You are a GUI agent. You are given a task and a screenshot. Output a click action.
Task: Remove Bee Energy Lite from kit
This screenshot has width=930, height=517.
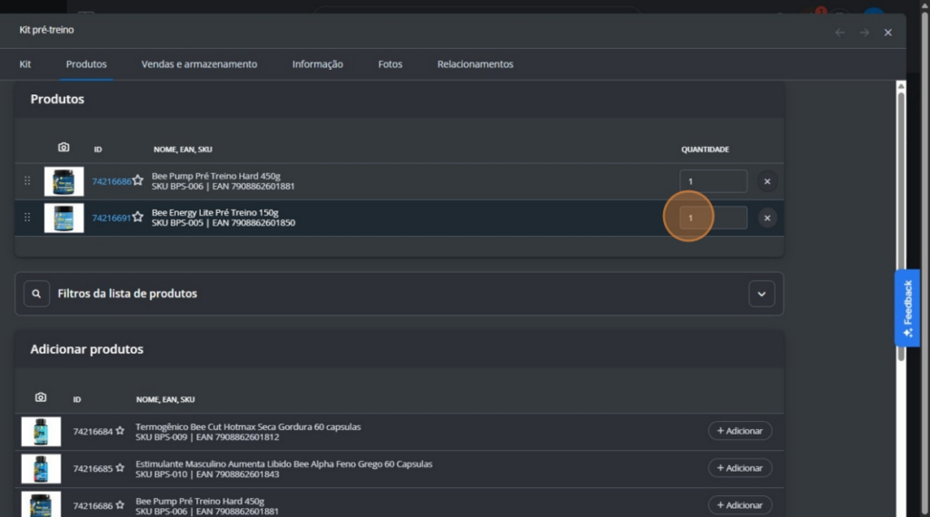point(767,218)
